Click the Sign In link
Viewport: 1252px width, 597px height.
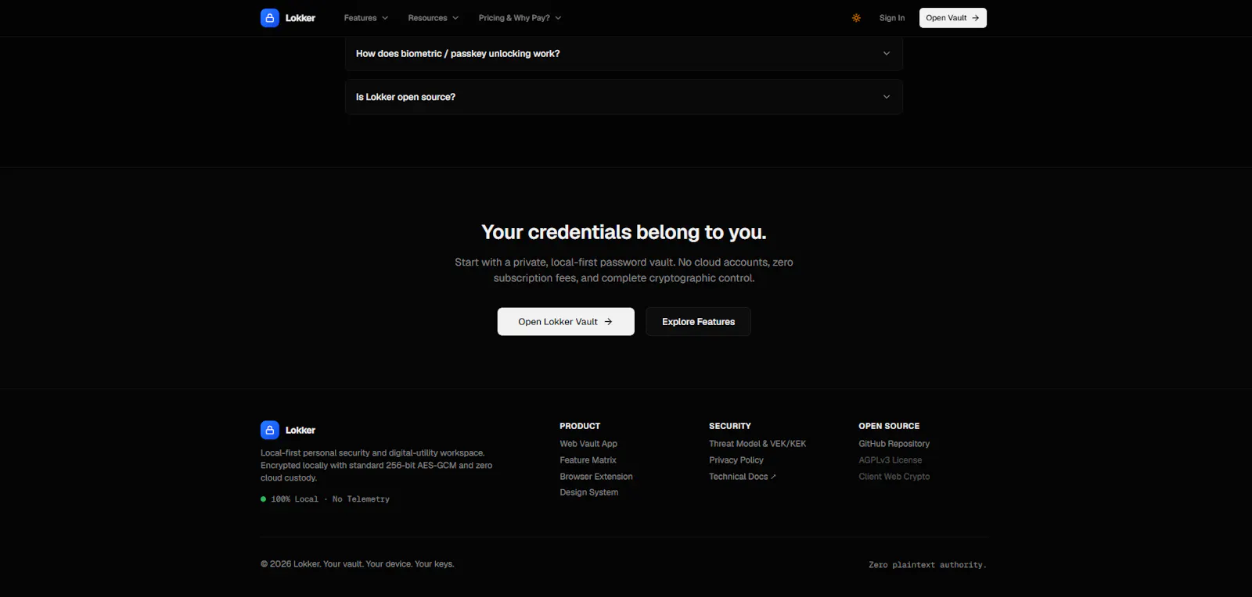pos(892,18)
